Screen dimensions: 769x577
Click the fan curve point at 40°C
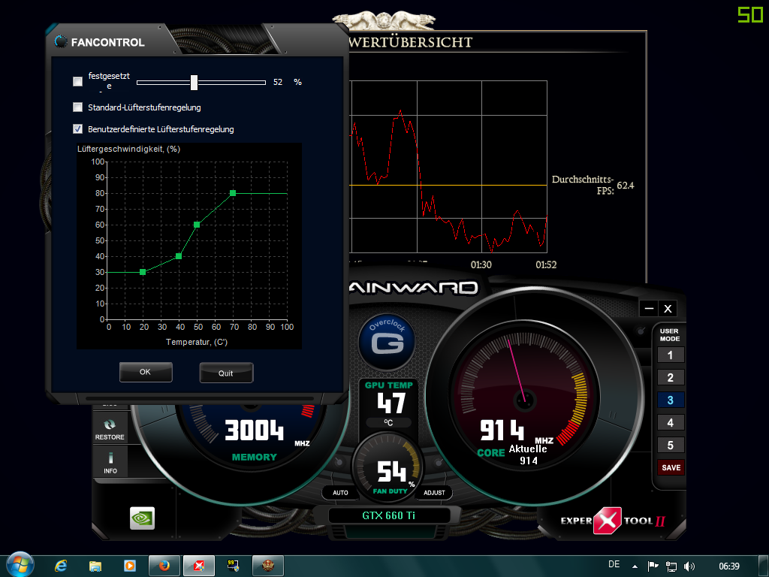[x=179, y=256]
